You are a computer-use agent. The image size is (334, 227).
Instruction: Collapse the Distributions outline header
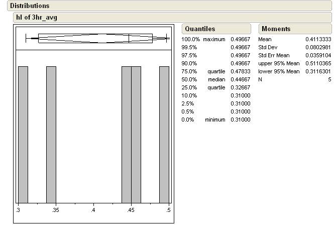tap(29, 6)
